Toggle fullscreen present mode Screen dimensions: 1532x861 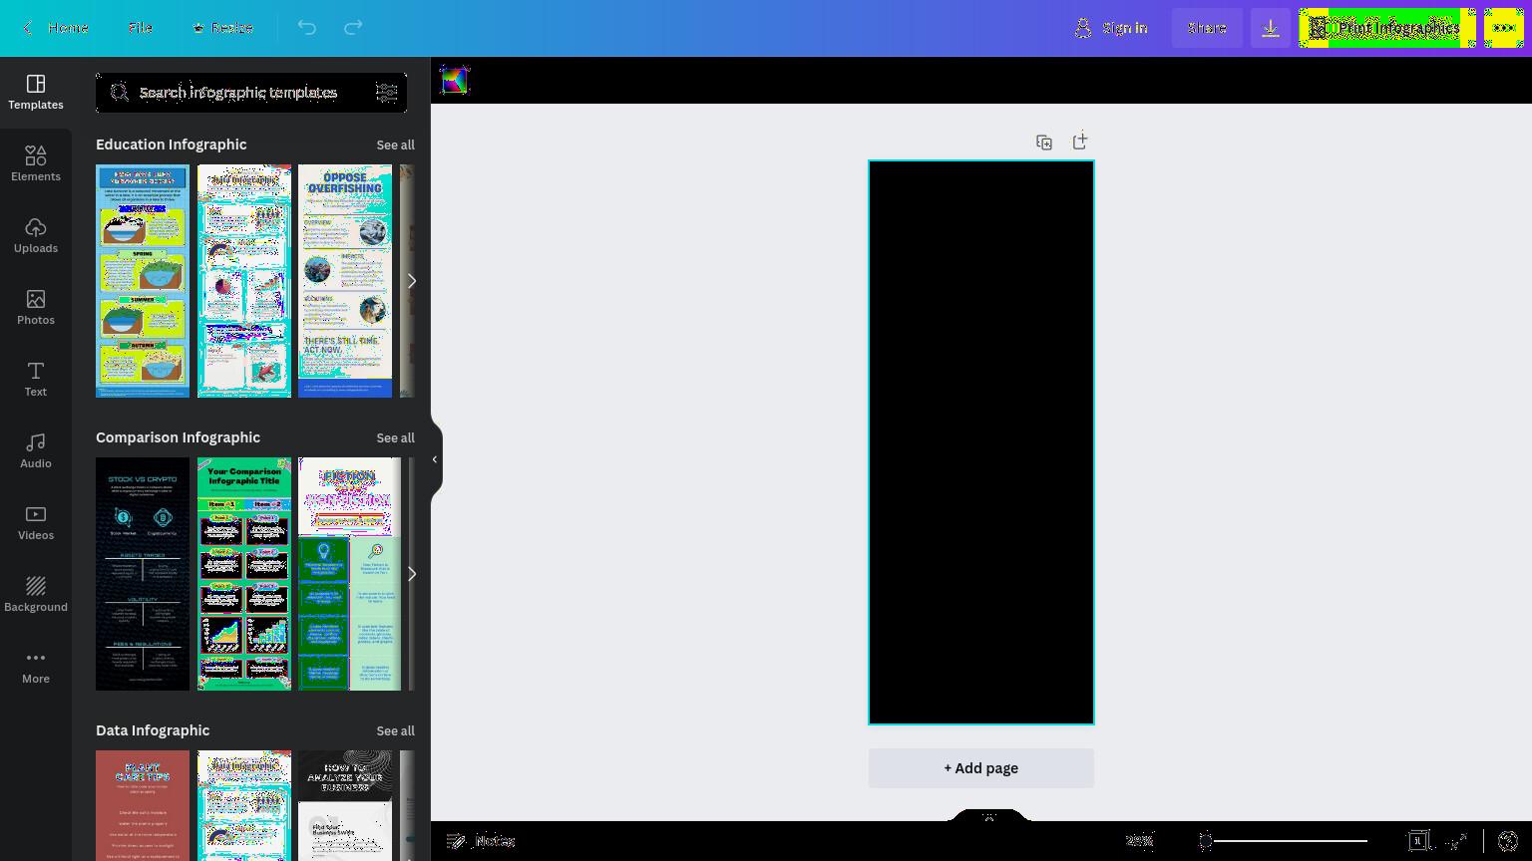[x=1457, y=841]
